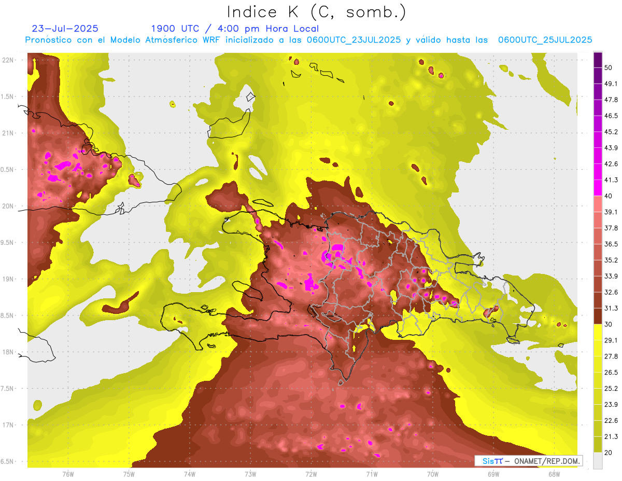Click latitude label "19N"
Image resolution: width=622 pixels, height=481 pixels.
[8, 279]
